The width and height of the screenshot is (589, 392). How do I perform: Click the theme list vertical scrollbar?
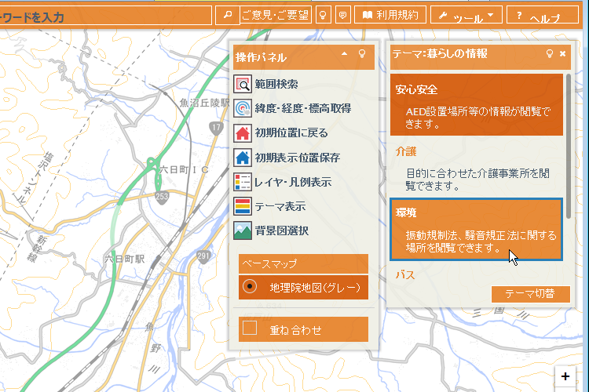pos(569,147)
